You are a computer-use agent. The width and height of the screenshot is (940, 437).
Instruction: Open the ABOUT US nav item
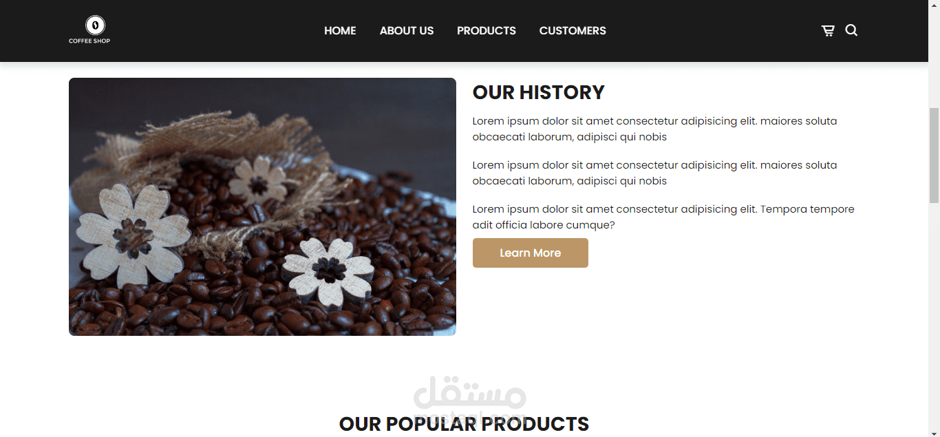click(407, 30)
